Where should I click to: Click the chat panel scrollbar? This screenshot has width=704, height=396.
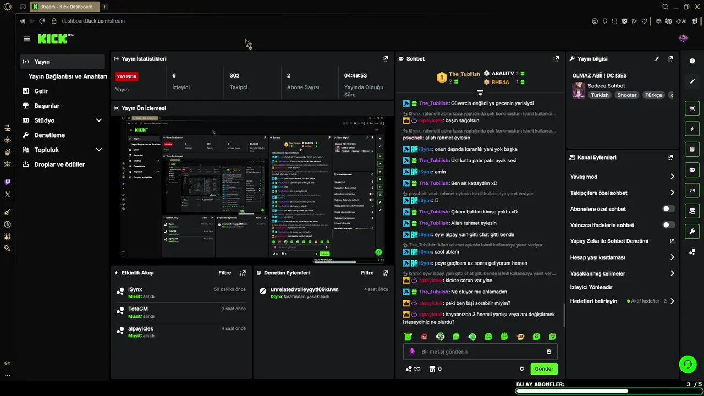click(564, 316)
